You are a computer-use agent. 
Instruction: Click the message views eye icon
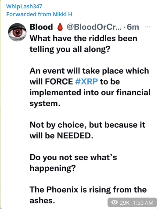[x=115, y=202]
